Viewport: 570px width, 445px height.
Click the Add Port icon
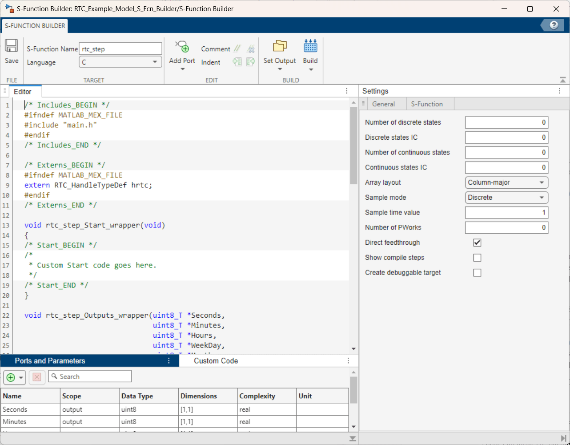(182, 46)
